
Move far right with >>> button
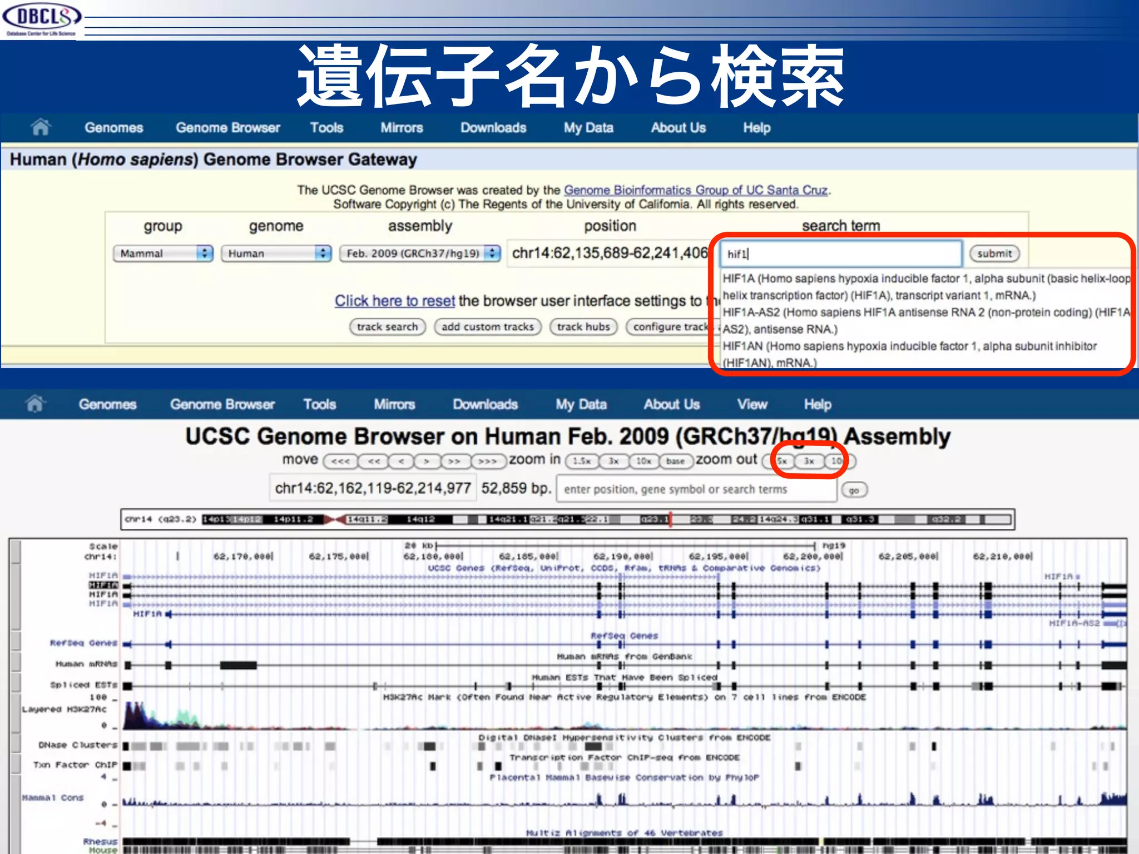coord(488,461)
